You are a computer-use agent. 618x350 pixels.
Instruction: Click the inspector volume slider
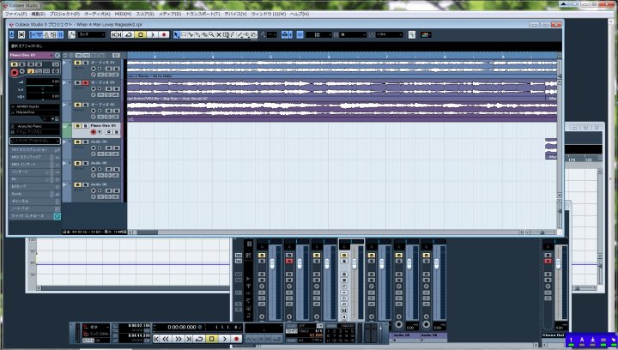[x=43, y=81]
